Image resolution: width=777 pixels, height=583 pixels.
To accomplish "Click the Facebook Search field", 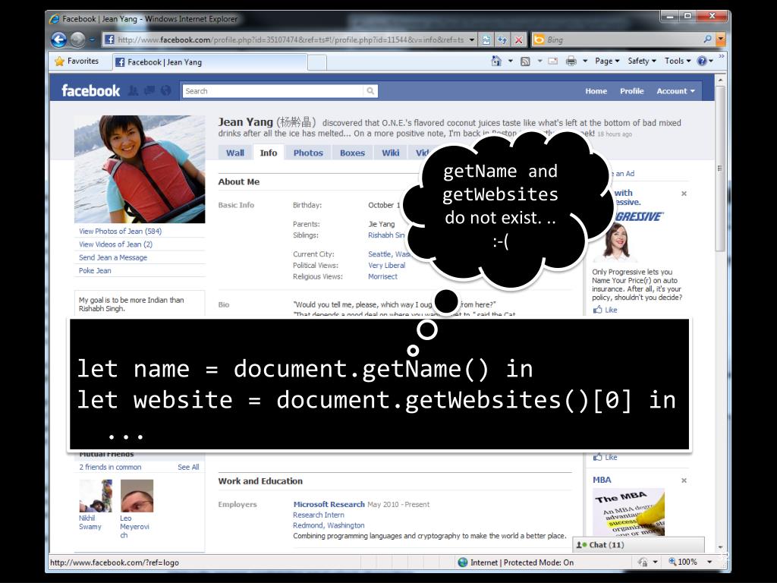I will pos(272,91).
